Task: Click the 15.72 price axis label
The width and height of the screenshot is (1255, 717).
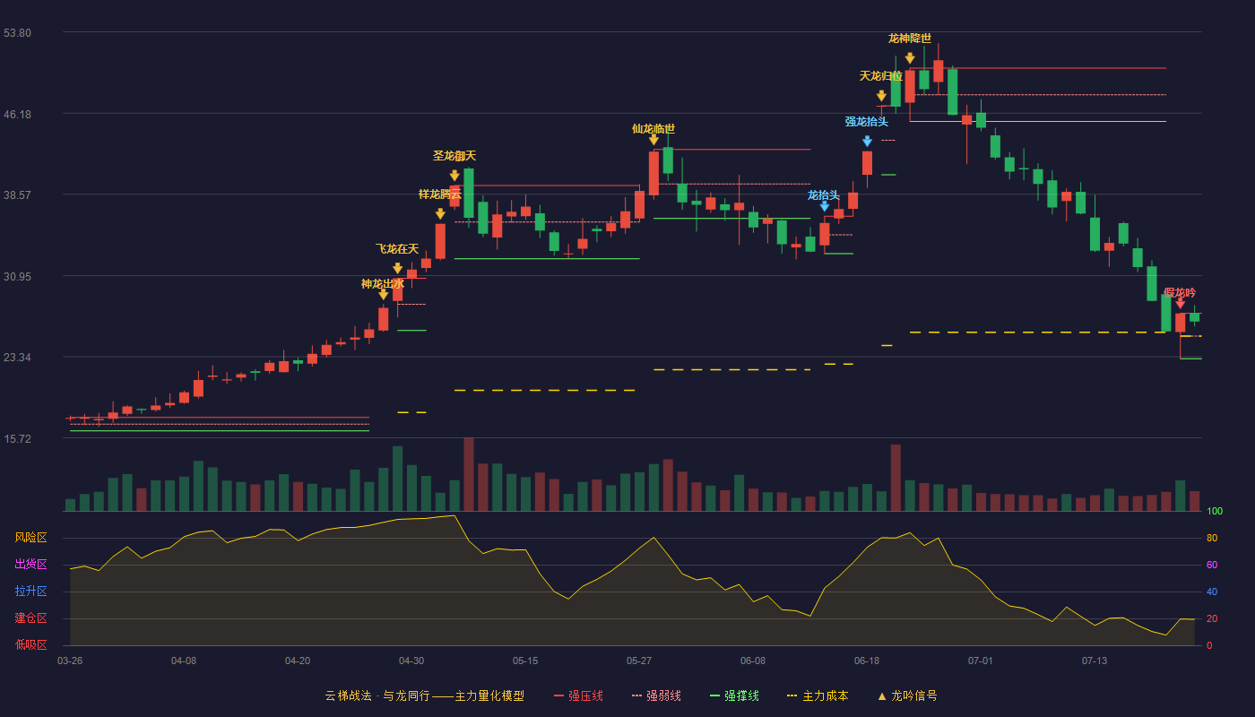Action: 17,438
